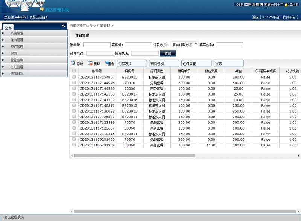Click the 查看 view icon in toolbar

point(108,63)
